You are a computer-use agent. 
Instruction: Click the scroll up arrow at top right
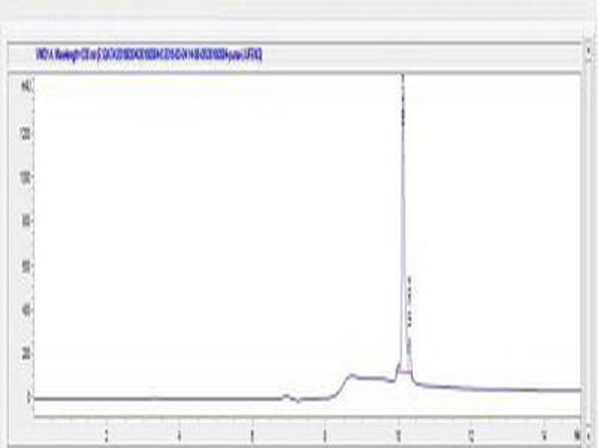click(x=589, y=47)
